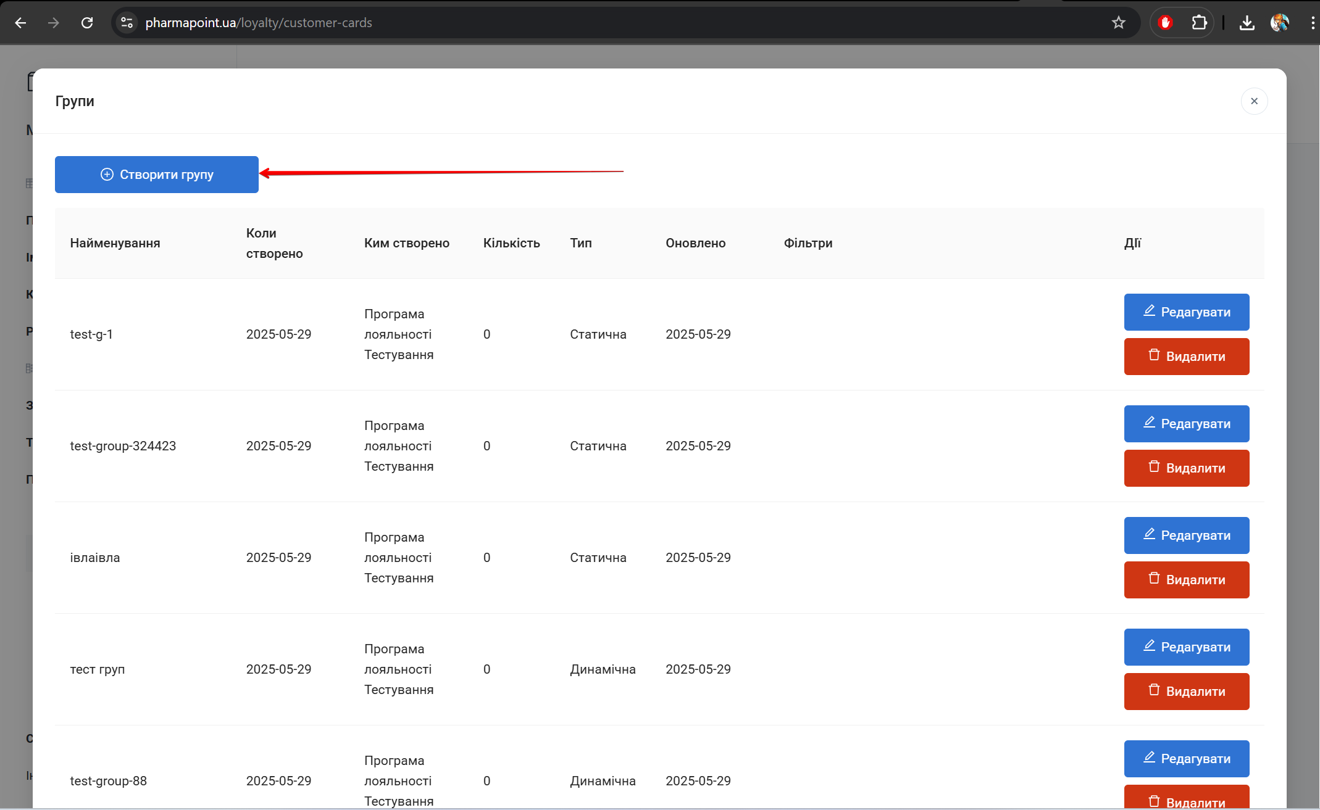This screenshot has height=810, width=1320.
Task: Open the browser extensions puzzle icon
Action: (x=1198, y=23)
